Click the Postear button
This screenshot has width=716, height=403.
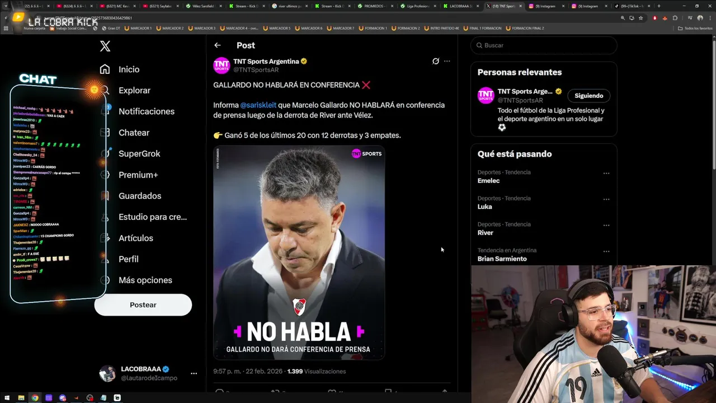coord(143,305)
